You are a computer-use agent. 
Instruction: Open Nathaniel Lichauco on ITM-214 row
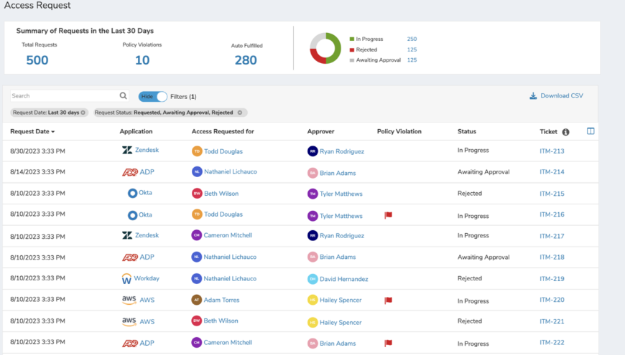click(230, 172)
